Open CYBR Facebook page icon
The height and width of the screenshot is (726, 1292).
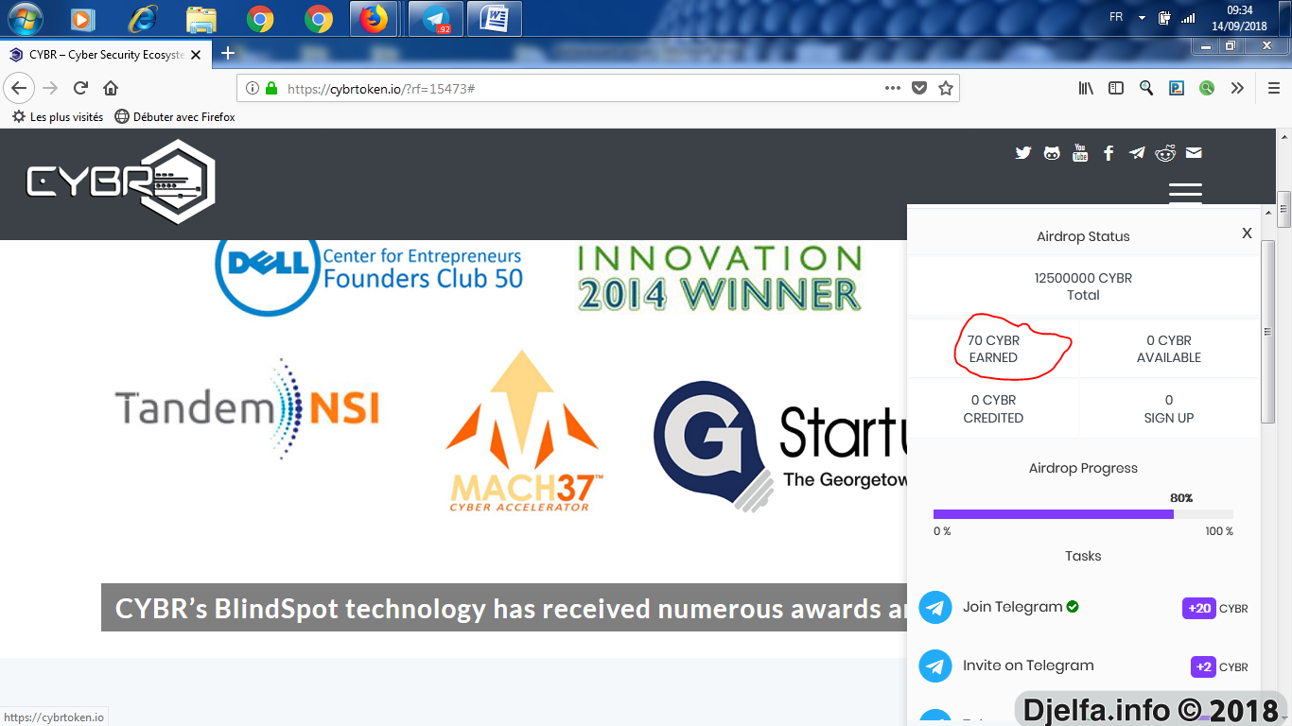pyautogui.click(x=1109, y=153)
